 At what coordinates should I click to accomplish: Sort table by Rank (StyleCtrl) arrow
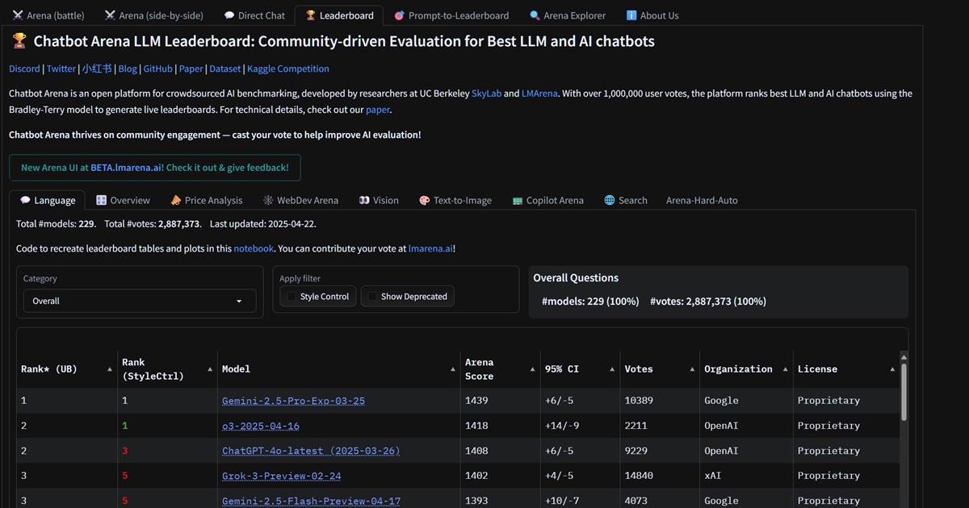click(x=209, y=369)
